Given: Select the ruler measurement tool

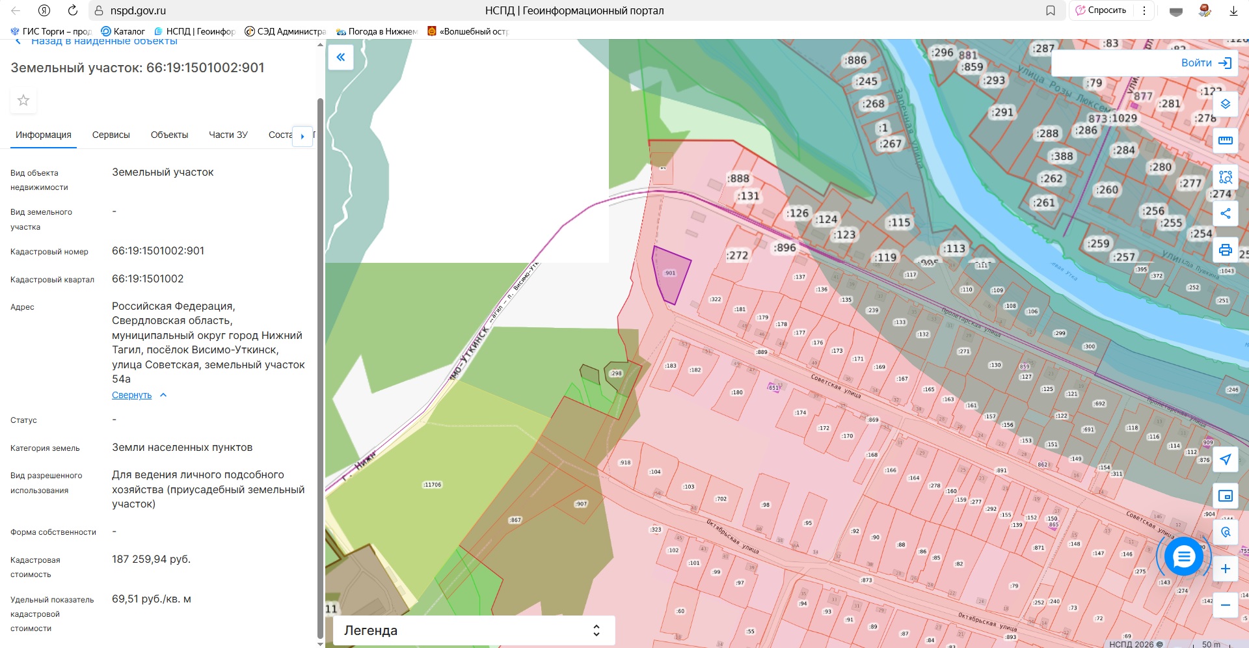Looking at the screenshot, I should pyautogui.click(x=1225, y=141).
